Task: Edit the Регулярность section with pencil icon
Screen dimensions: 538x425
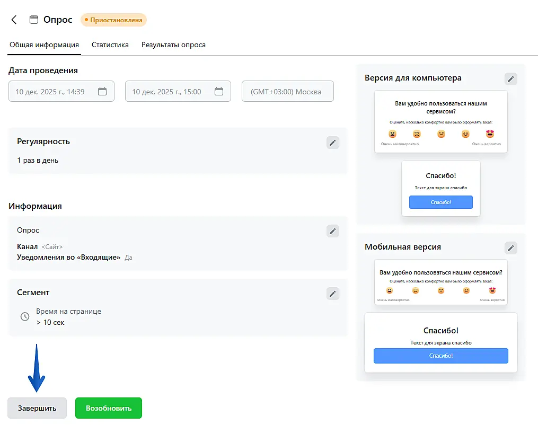Action: (x=332, y=142)
